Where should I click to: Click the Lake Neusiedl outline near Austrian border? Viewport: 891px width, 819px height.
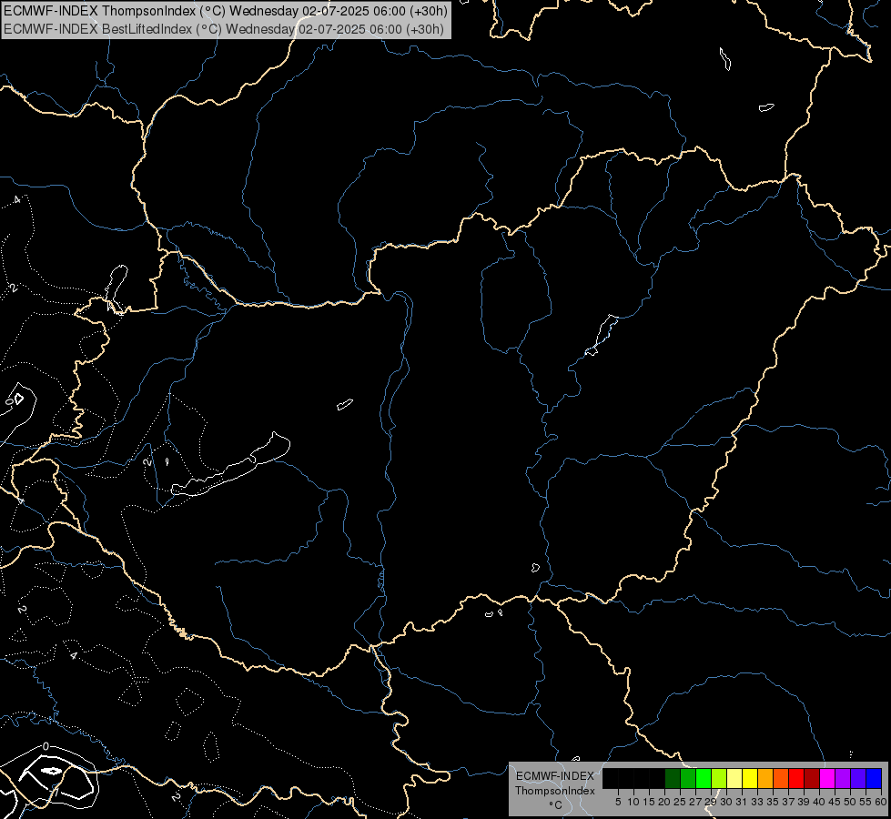click(116, 288)
